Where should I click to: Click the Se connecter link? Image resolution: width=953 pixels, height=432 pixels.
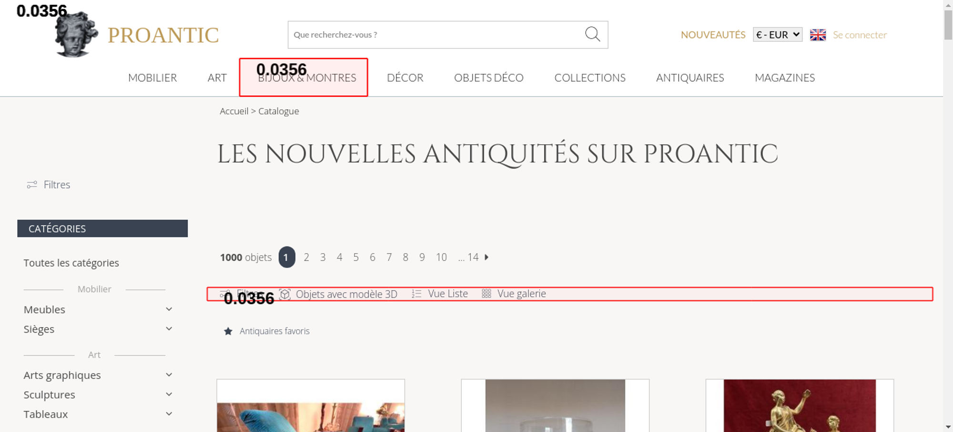(860, 35)
